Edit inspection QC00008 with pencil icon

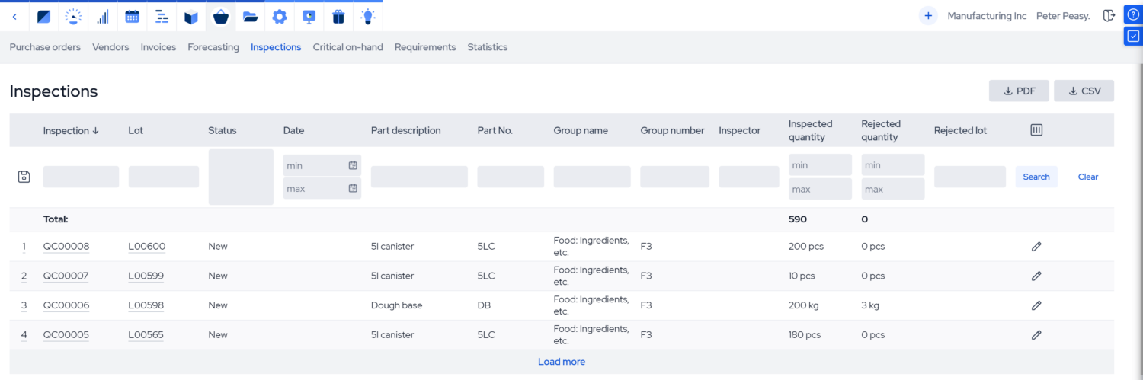1036,247
